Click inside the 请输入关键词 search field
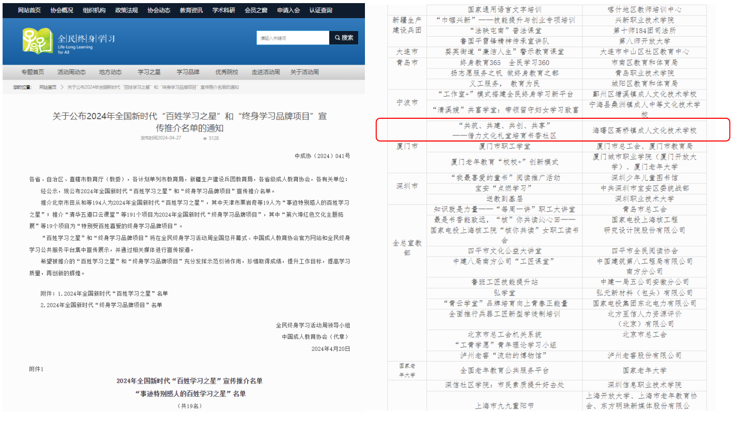 tap(293, 38)
